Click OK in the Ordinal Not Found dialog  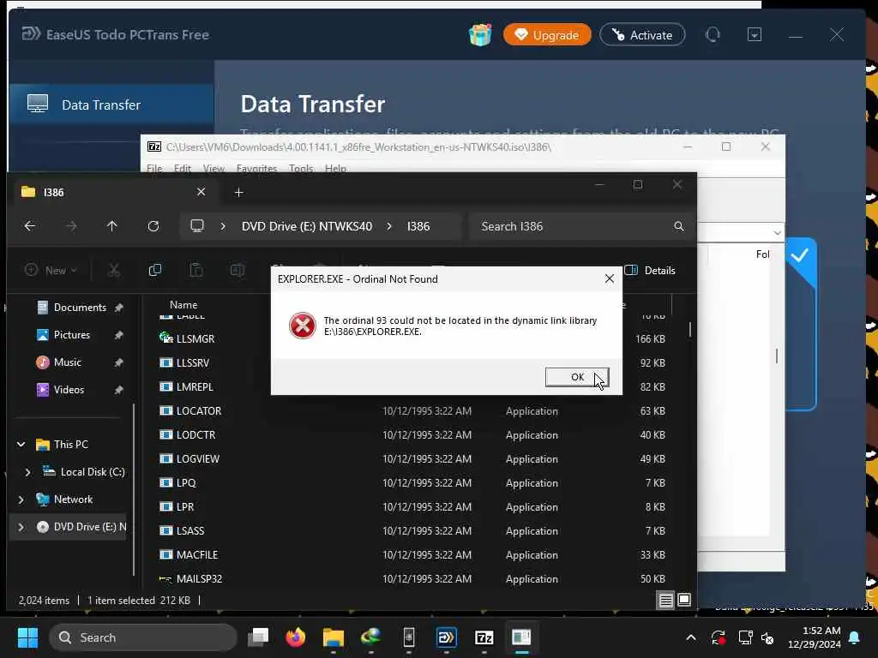click(x=577, y=377)
